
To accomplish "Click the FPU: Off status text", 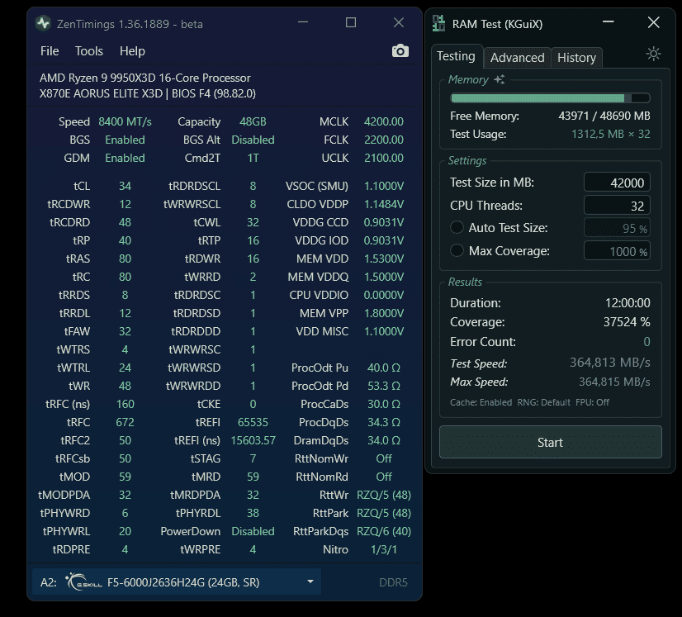I will click(x=592, y=402).
